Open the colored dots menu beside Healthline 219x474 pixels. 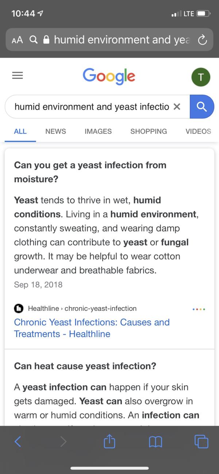[x=199, y=309]
